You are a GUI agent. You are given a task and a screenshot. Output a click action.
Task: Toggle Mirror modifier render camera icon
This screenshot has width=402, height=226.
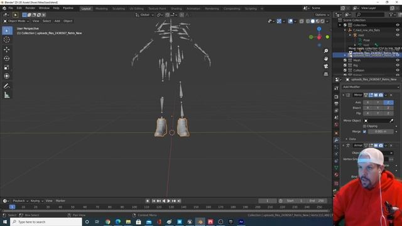click(381, 95)
